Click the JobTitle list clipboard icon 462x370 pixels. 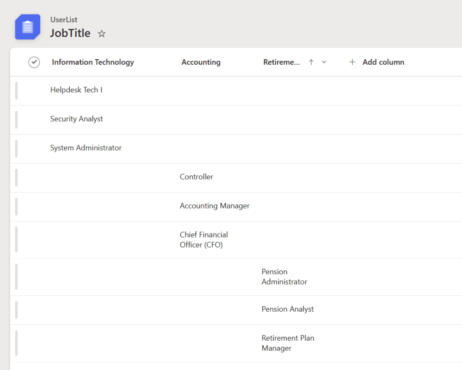[28, 27]
